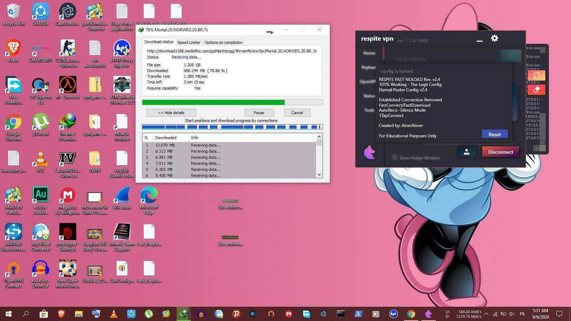Toggle the Show Helper Window checkbox
571x321 pixels.
pyautogui.click(x=394, y=157)
